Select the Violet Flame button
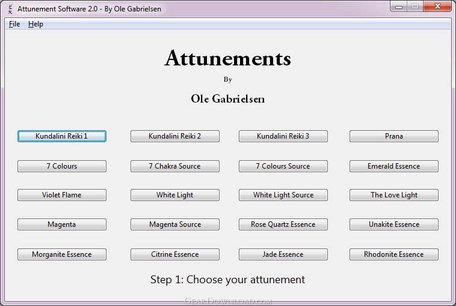Viewport: 456px width, 306px height. click(x=62, y=195)
